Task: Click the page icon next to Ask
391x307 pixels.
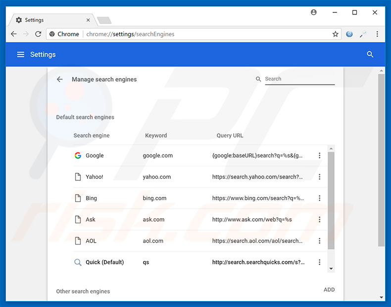Action: click(x=78, y=219)
